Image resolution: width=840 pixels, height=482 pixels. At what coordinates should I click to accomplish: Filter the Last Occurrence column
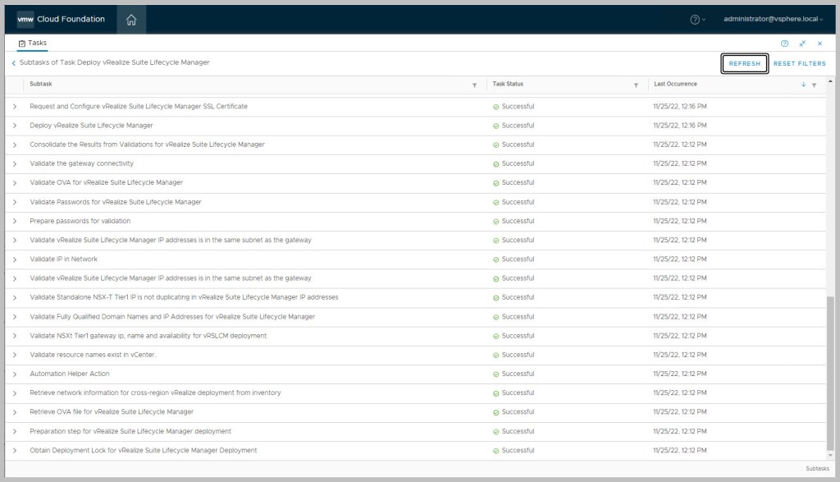[814, 85]
